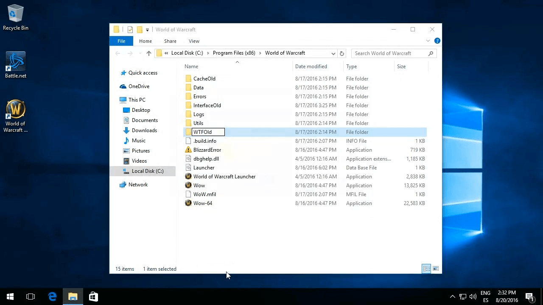The image size is (543, 305).
Task: Switch to the Share ribbon tab
Action: [170, 41]
